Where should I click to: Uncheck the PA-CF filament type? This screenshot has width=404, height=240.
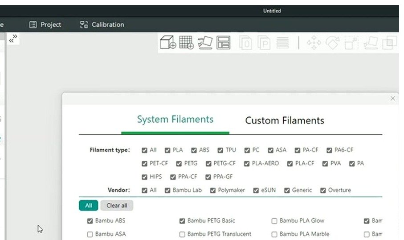pos(298,150)
